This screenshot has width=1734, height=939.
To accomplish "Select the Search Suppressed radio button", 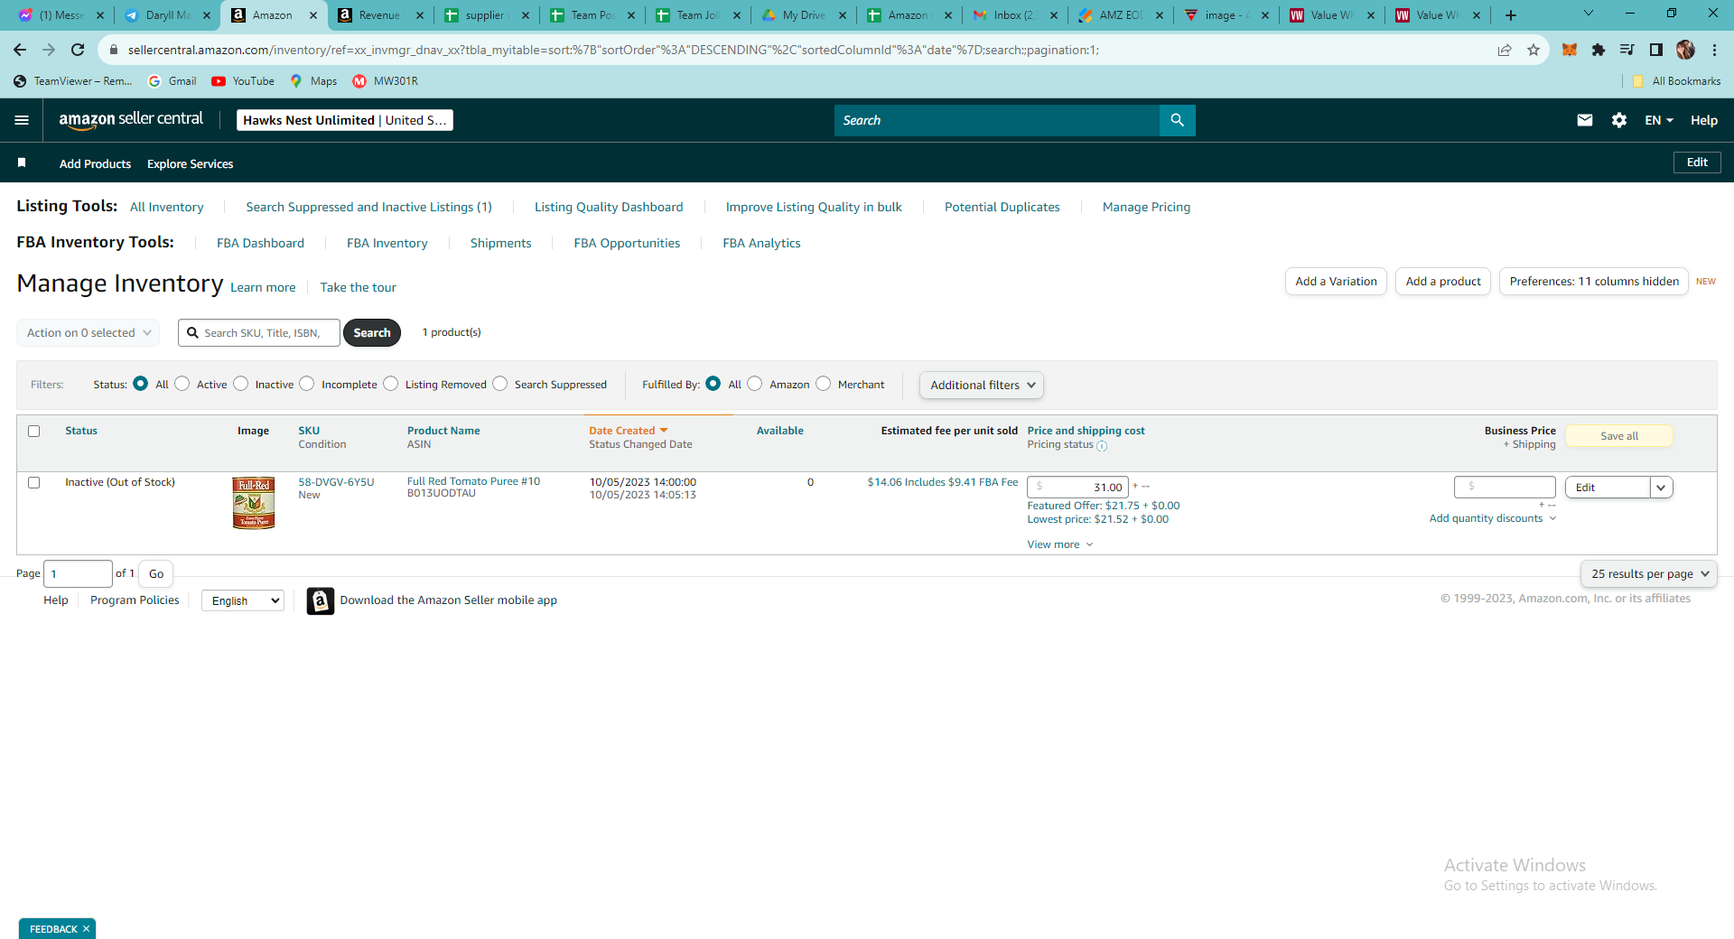I will tap(499, 384).
